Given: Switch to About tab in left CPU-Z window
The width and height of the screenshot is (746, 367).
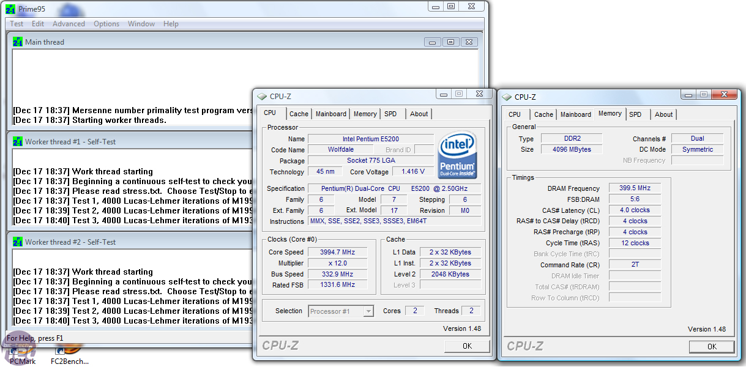Looking at the screenshot, I should 419,114.
